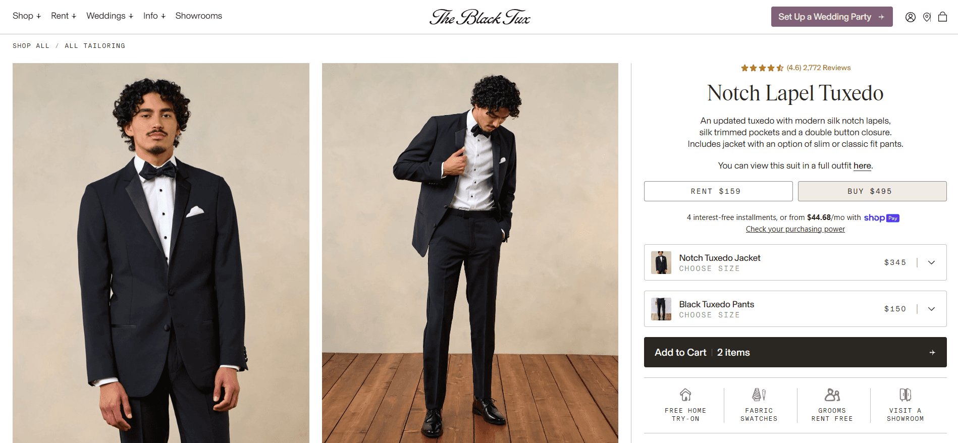Image resolution: width=958 pixels, height=443 pixels.
Task: Click the Visit a Showroom icon
Action: tap(905, 396)
